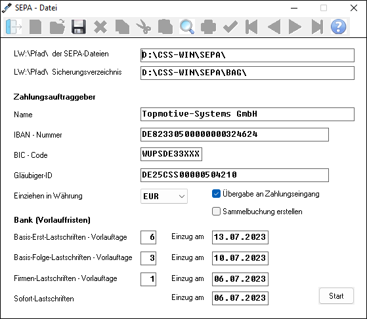Click the Bank (Vorlauffristen) heading

[x=52, y=220]
